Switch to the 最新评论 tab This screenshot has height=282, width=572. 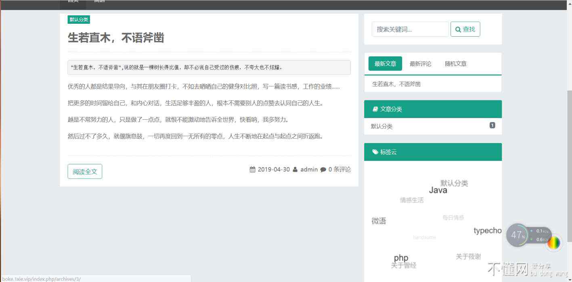coord(420,64)
